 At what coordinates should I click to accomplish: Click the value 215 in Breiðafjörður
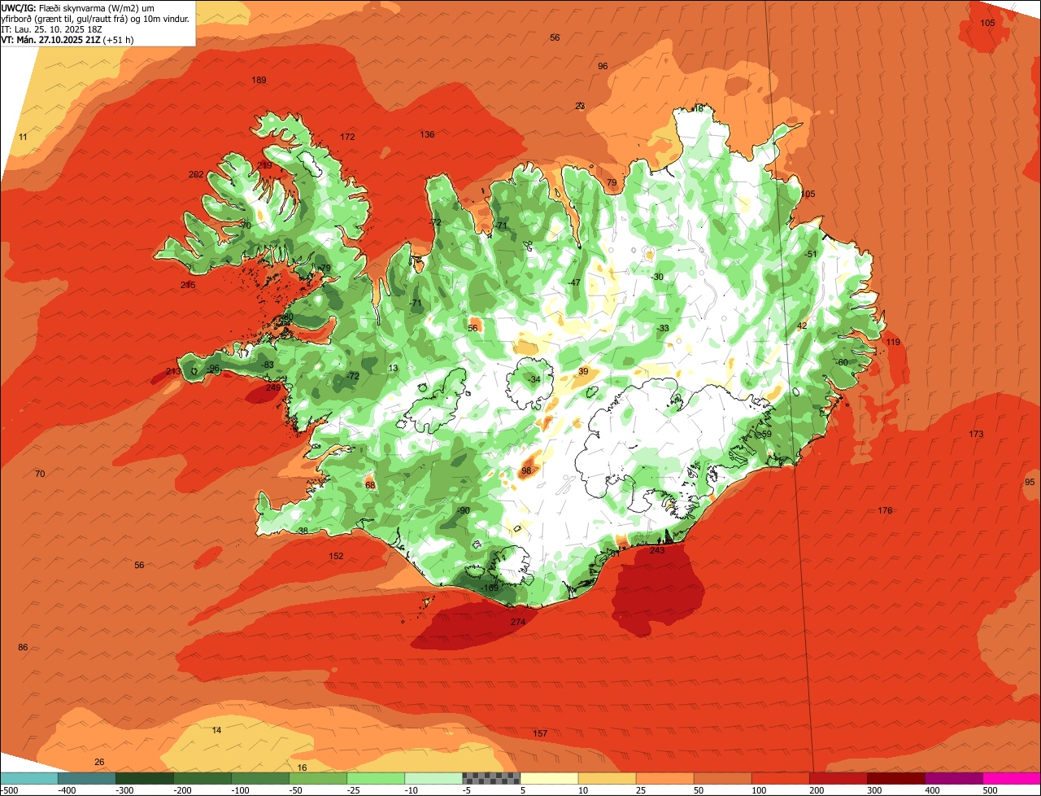click(188, 285)
